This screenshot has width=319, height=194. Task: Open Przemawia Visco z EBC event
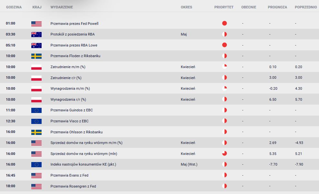pos(69,121)
